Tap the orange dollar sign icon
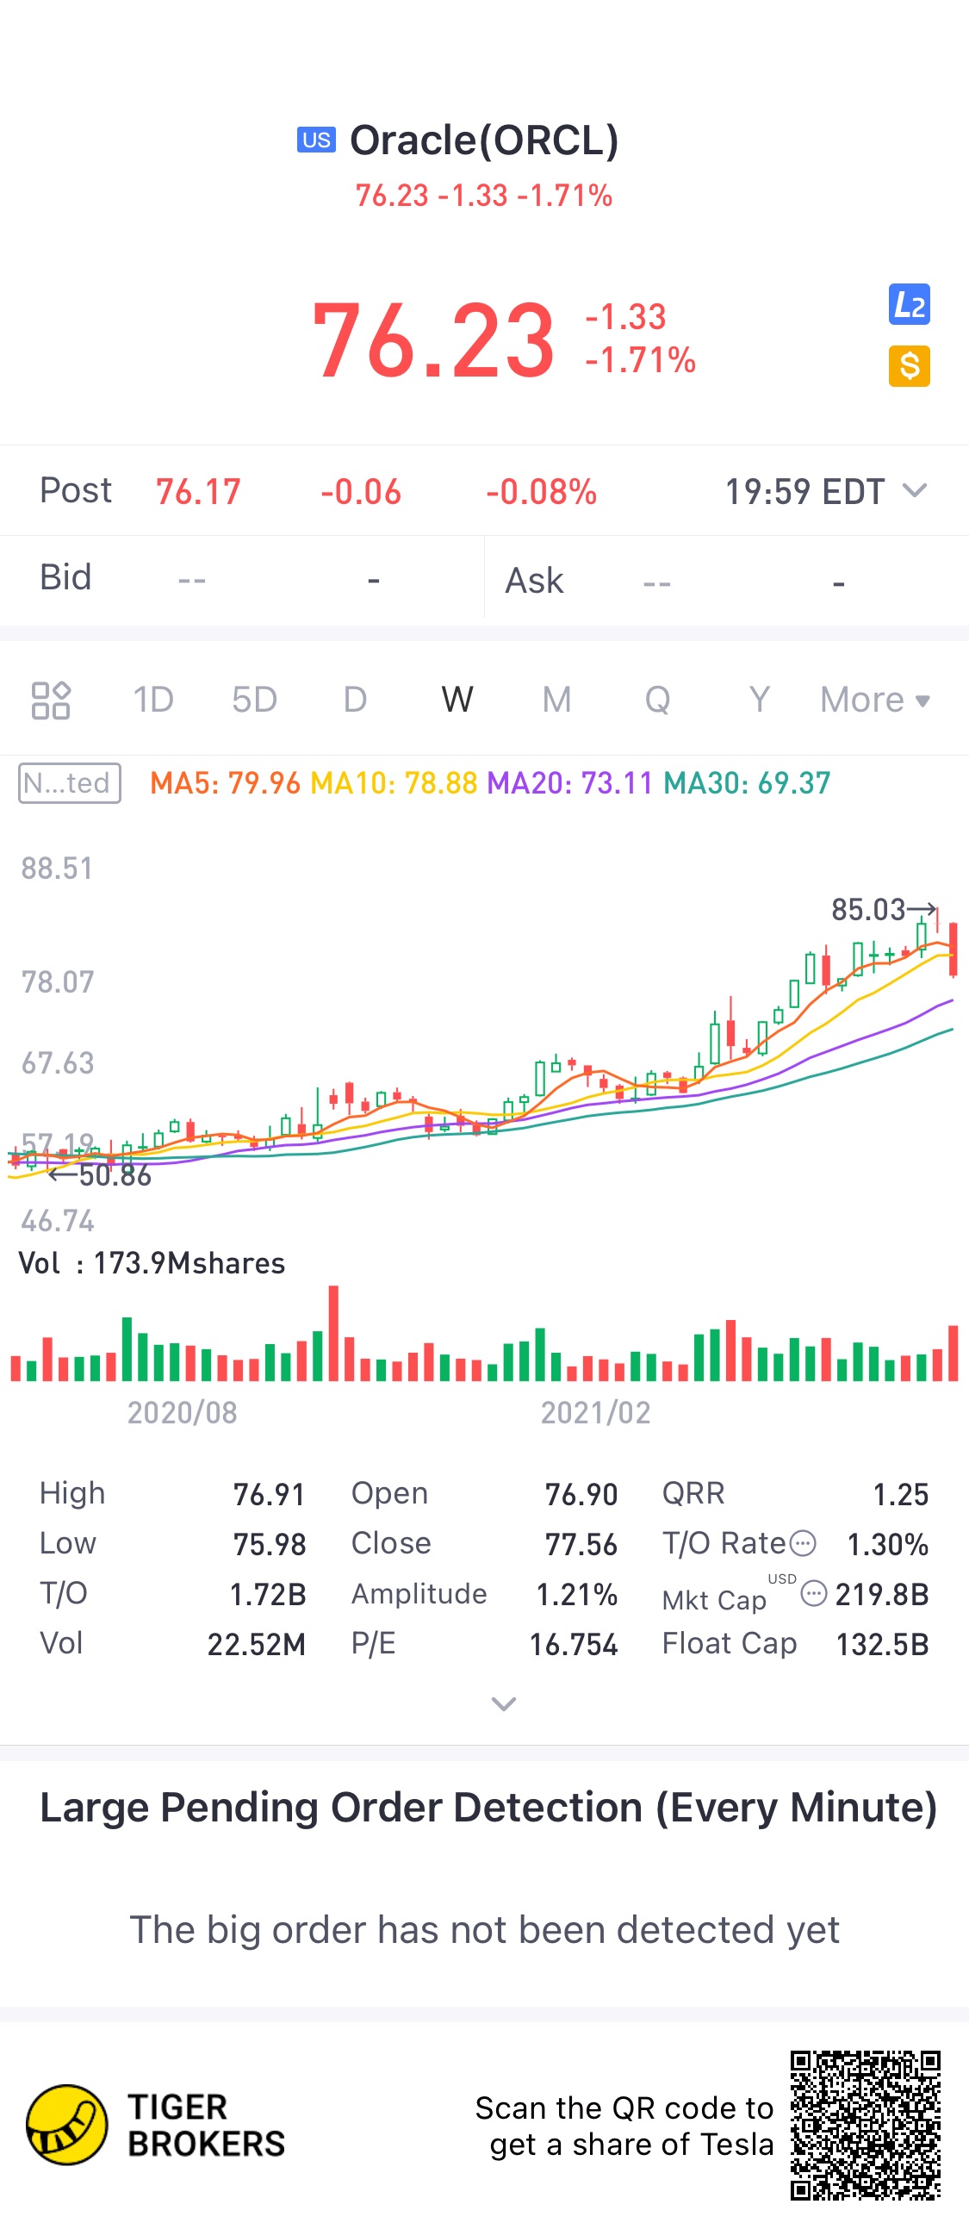Viewport: 969px width, 2229px height. (909, 366)
